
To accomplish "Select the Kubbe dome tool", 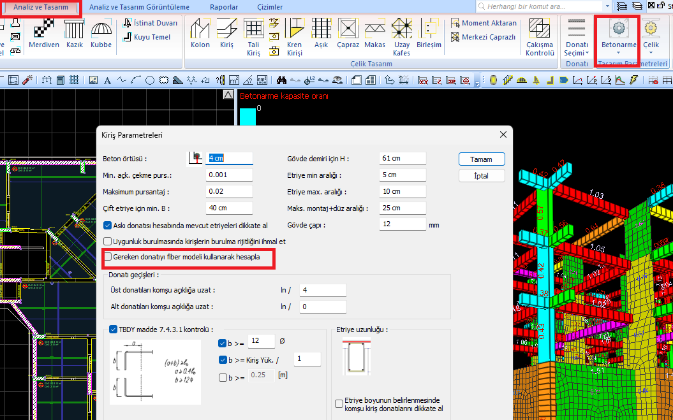I will (101, 34).
